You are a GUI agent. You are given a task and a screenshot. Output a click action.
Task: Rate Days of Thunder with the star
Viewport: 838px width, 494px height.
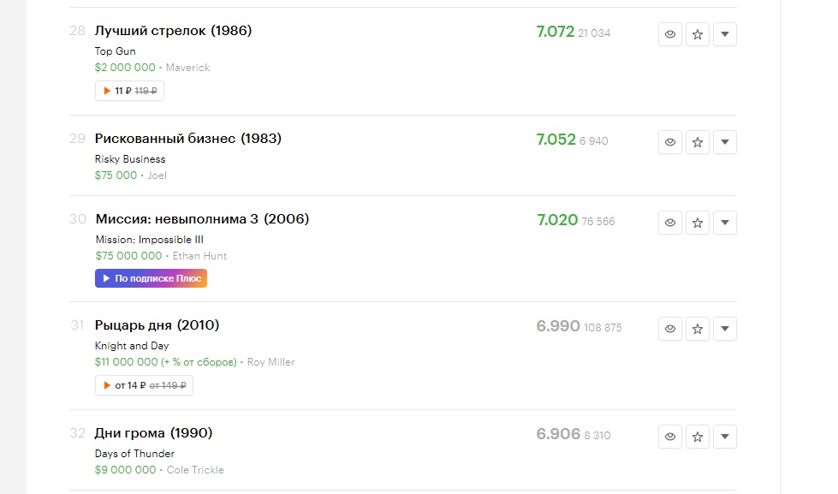coord(698,437)
